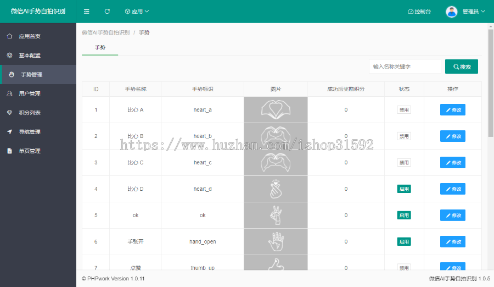Viewport: 494px width, 287px height.
Task: Open the 管理员 account dropdown
Action: point(473,12)
